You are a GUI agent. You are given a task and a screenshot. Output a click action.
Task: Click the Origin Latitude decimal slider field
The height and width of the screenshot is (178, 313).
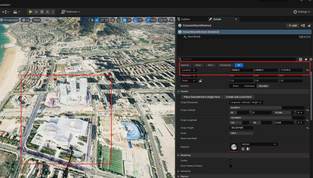267,108
